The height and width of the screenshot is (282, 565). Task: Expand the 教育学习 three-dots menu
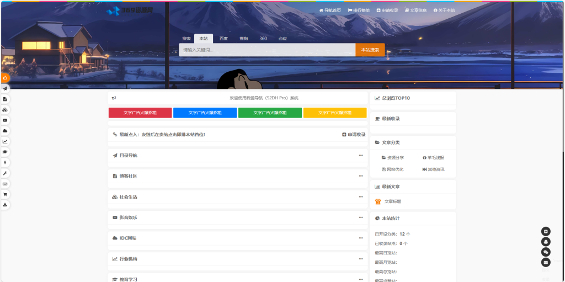click(x=361, y=279)
